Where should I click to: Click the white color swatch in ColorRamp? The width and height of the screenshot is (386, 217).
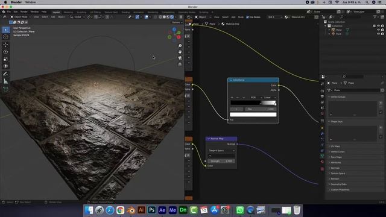pos(253,115)
